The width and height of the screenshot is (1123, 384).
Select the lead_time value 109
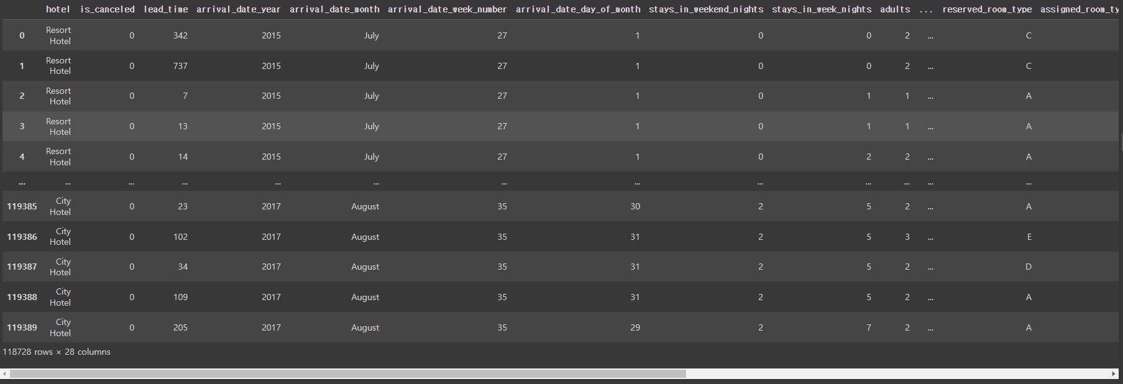tap(180, 297)
